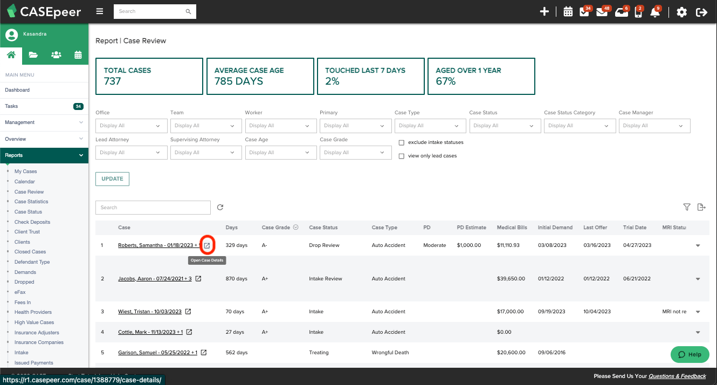
Task: Open the Case Status Category dropdown
Action: (x=580, y=126)
